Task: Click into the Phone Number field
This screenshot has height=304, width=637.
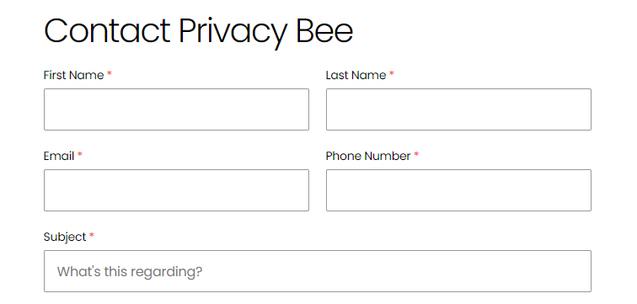Action: (x=458, y=190)
